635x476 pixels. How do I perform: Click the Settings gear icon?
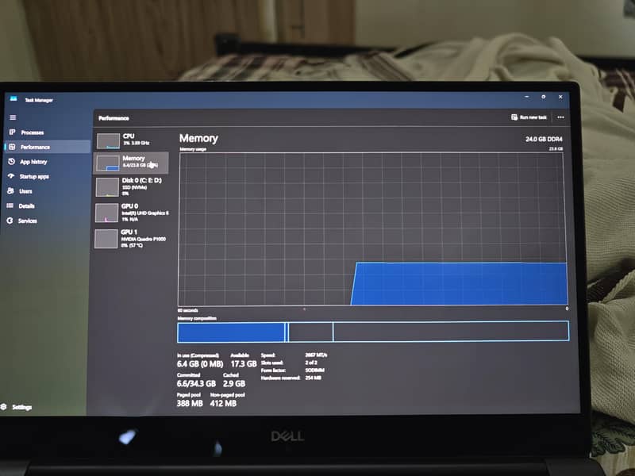click(4, 407)
